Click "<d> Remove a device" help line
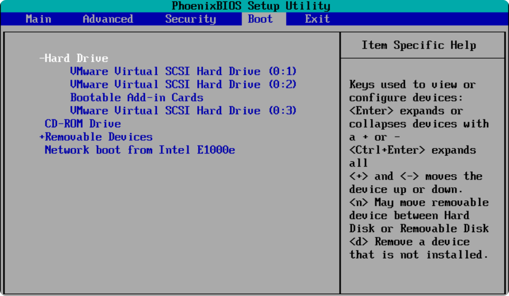The width and height of the screenshot is (509, 296). (409, 242)
